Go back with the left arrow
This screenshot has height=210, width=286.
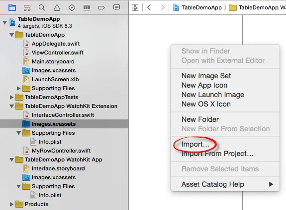point(149,7)
